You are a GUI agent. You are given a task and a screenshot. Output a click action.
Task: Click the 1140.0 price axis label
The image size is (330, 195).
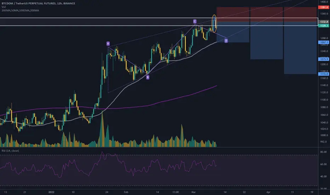324,85
